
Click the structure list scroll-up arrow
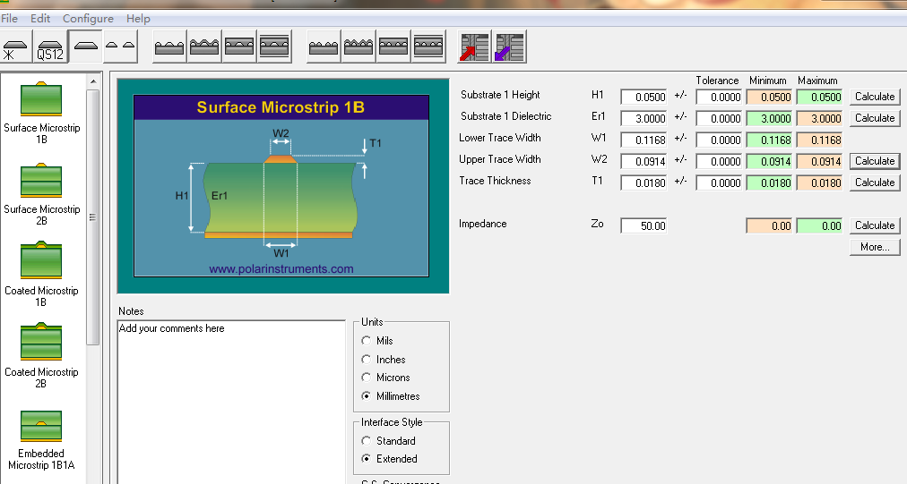(93, 81)
